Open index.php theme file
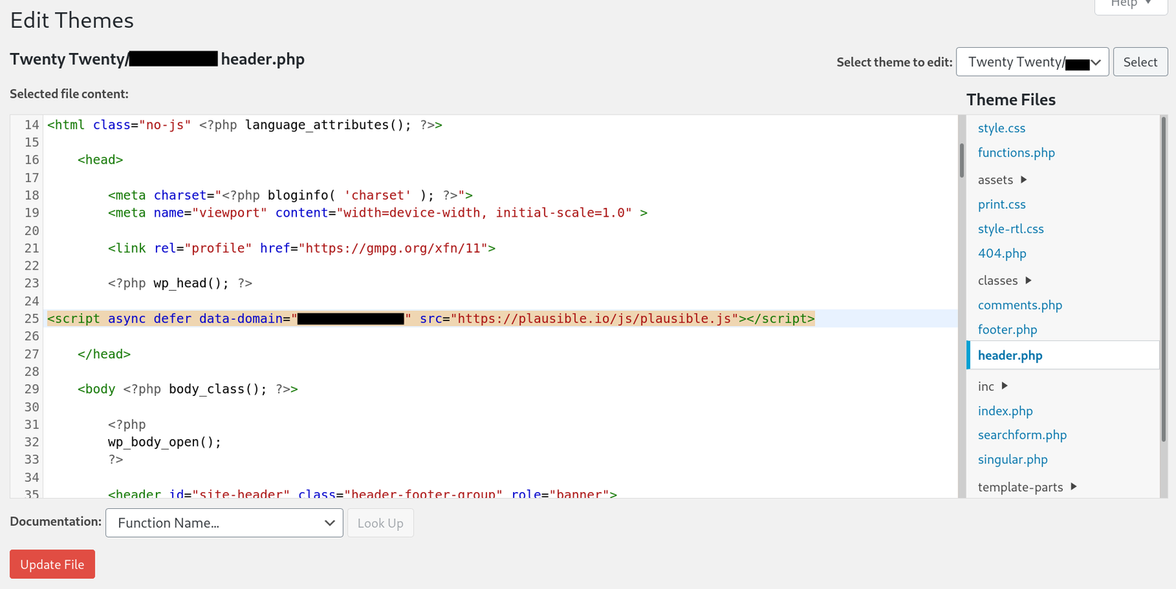 pos(1005,411)
